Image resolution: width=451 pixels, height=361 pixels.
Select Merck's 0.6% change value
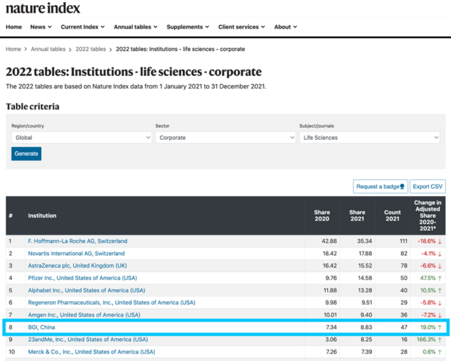tap(429, 352)
